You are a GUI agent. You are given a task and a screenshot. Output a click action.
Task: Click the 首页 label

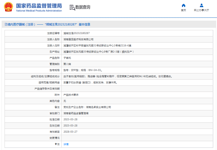click(183, 10)
